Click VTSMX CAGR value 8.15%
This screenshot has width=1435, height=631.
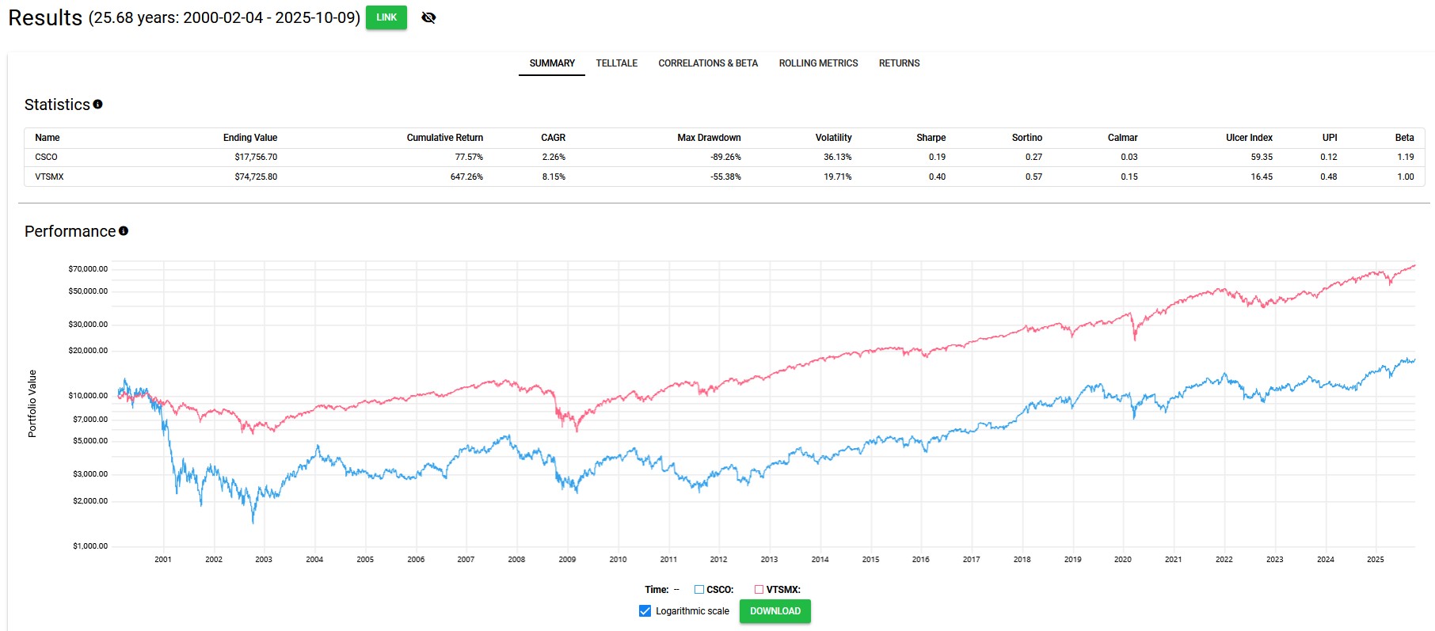(554, 177)
